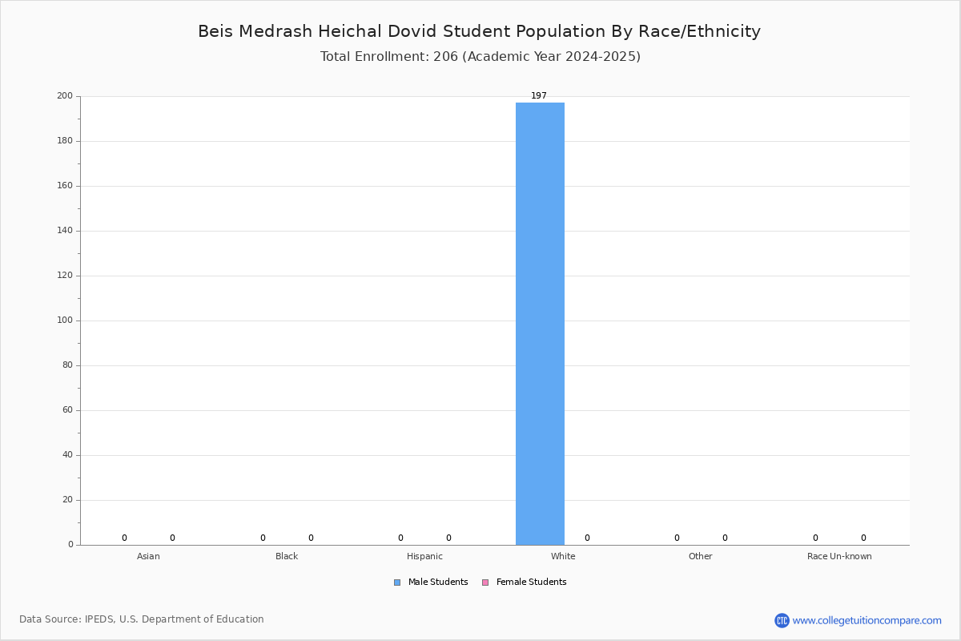961x641 pixels.
Task: Toggle the Female Students legend label
Action: click(531, 583)
